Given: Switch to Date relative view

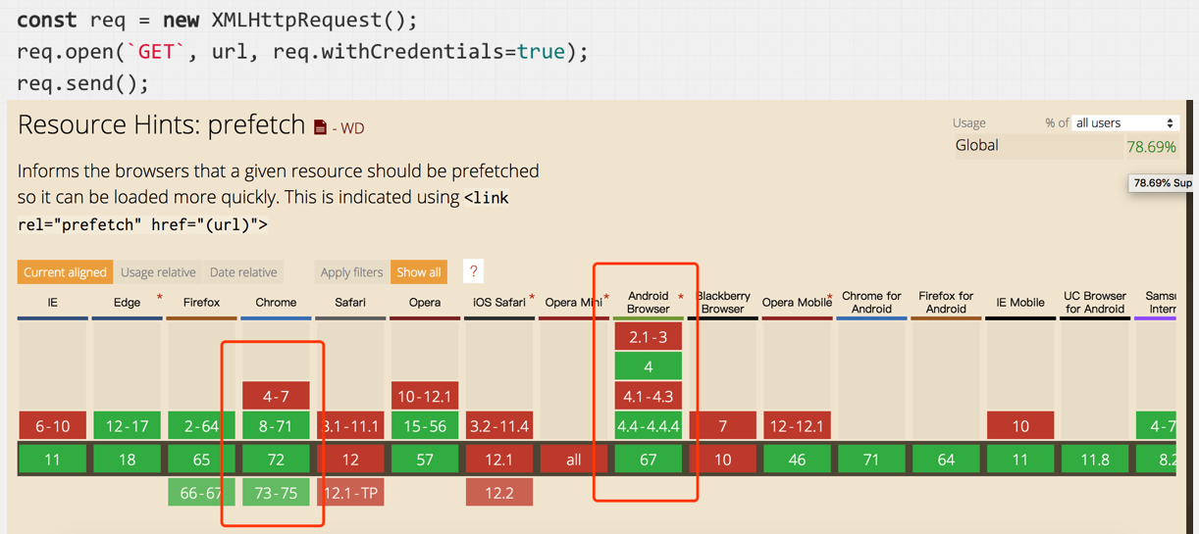Looking at the screenshot, I should pos(243,272).
